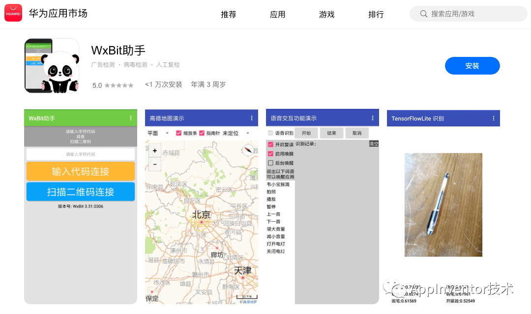
Task: Click the 请输入字符代码 input field
Action: [x=81, y=154]
